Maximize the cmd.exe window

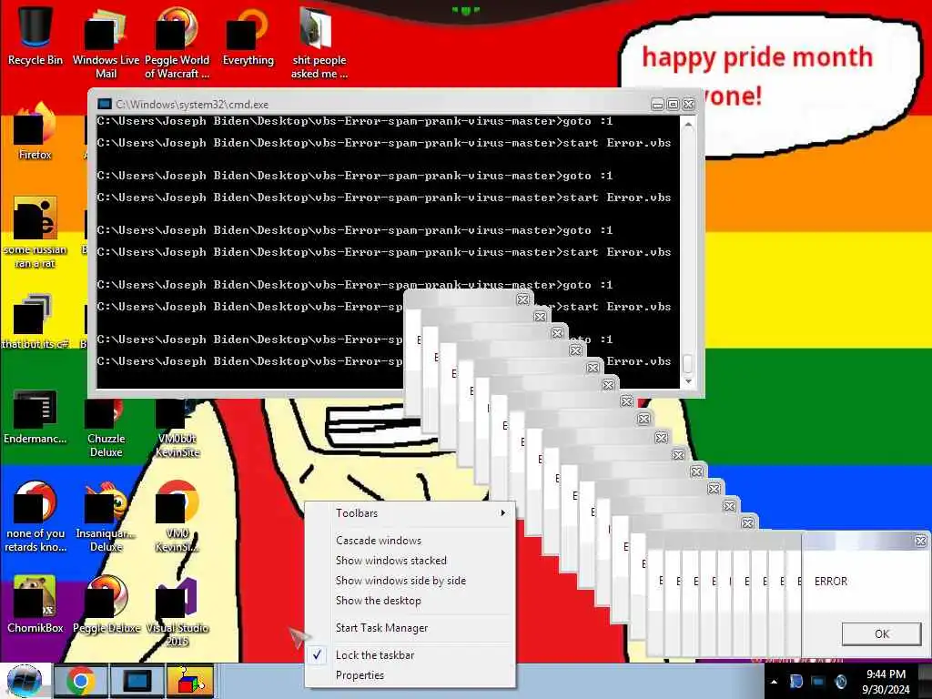[673, 104]
